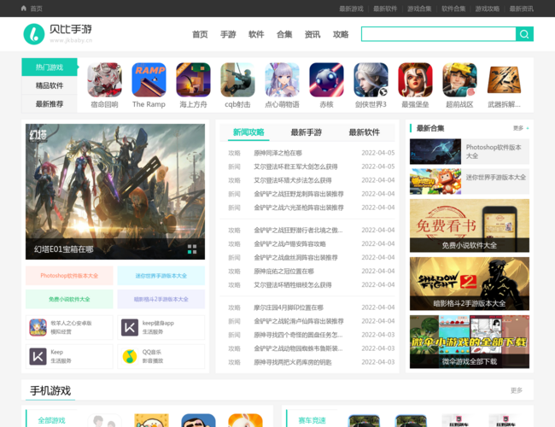
Task: Open the 免费看书 novel apps banner
Action: point(470,225)
